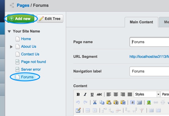Focus the Navigation label input field
This screenshot has width=169, height=116.
point(149,71)
